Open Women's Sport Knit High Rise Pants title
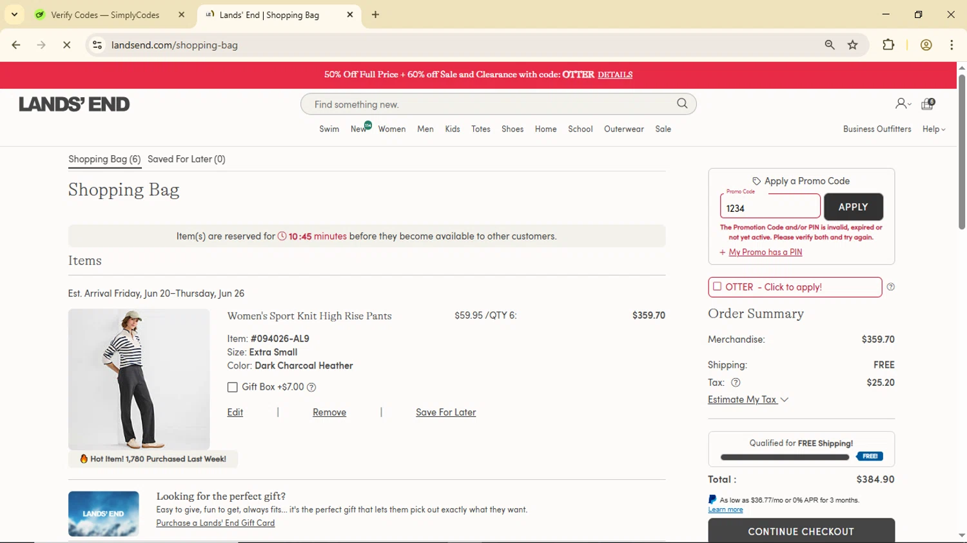 coord(309,316)
